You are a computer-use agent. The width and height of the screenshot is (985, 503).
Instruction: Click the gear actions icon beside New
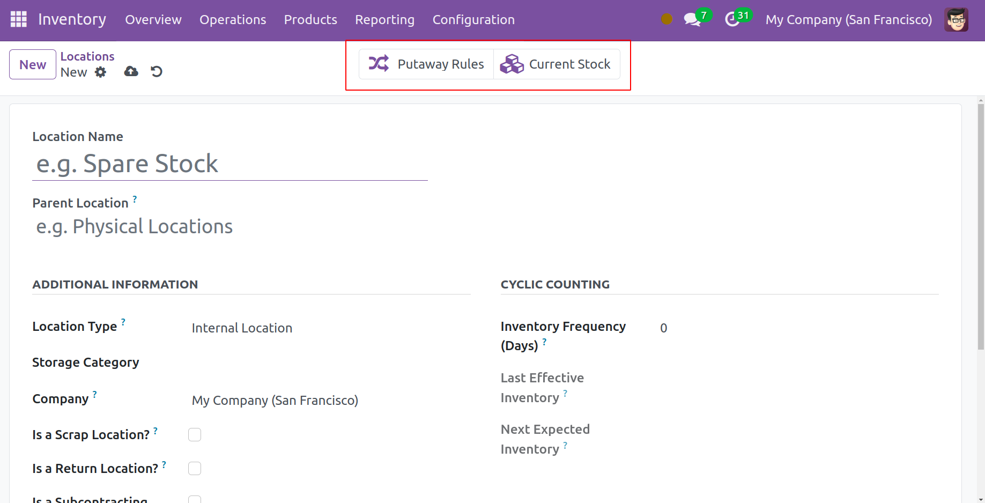[x=101, y=72]
